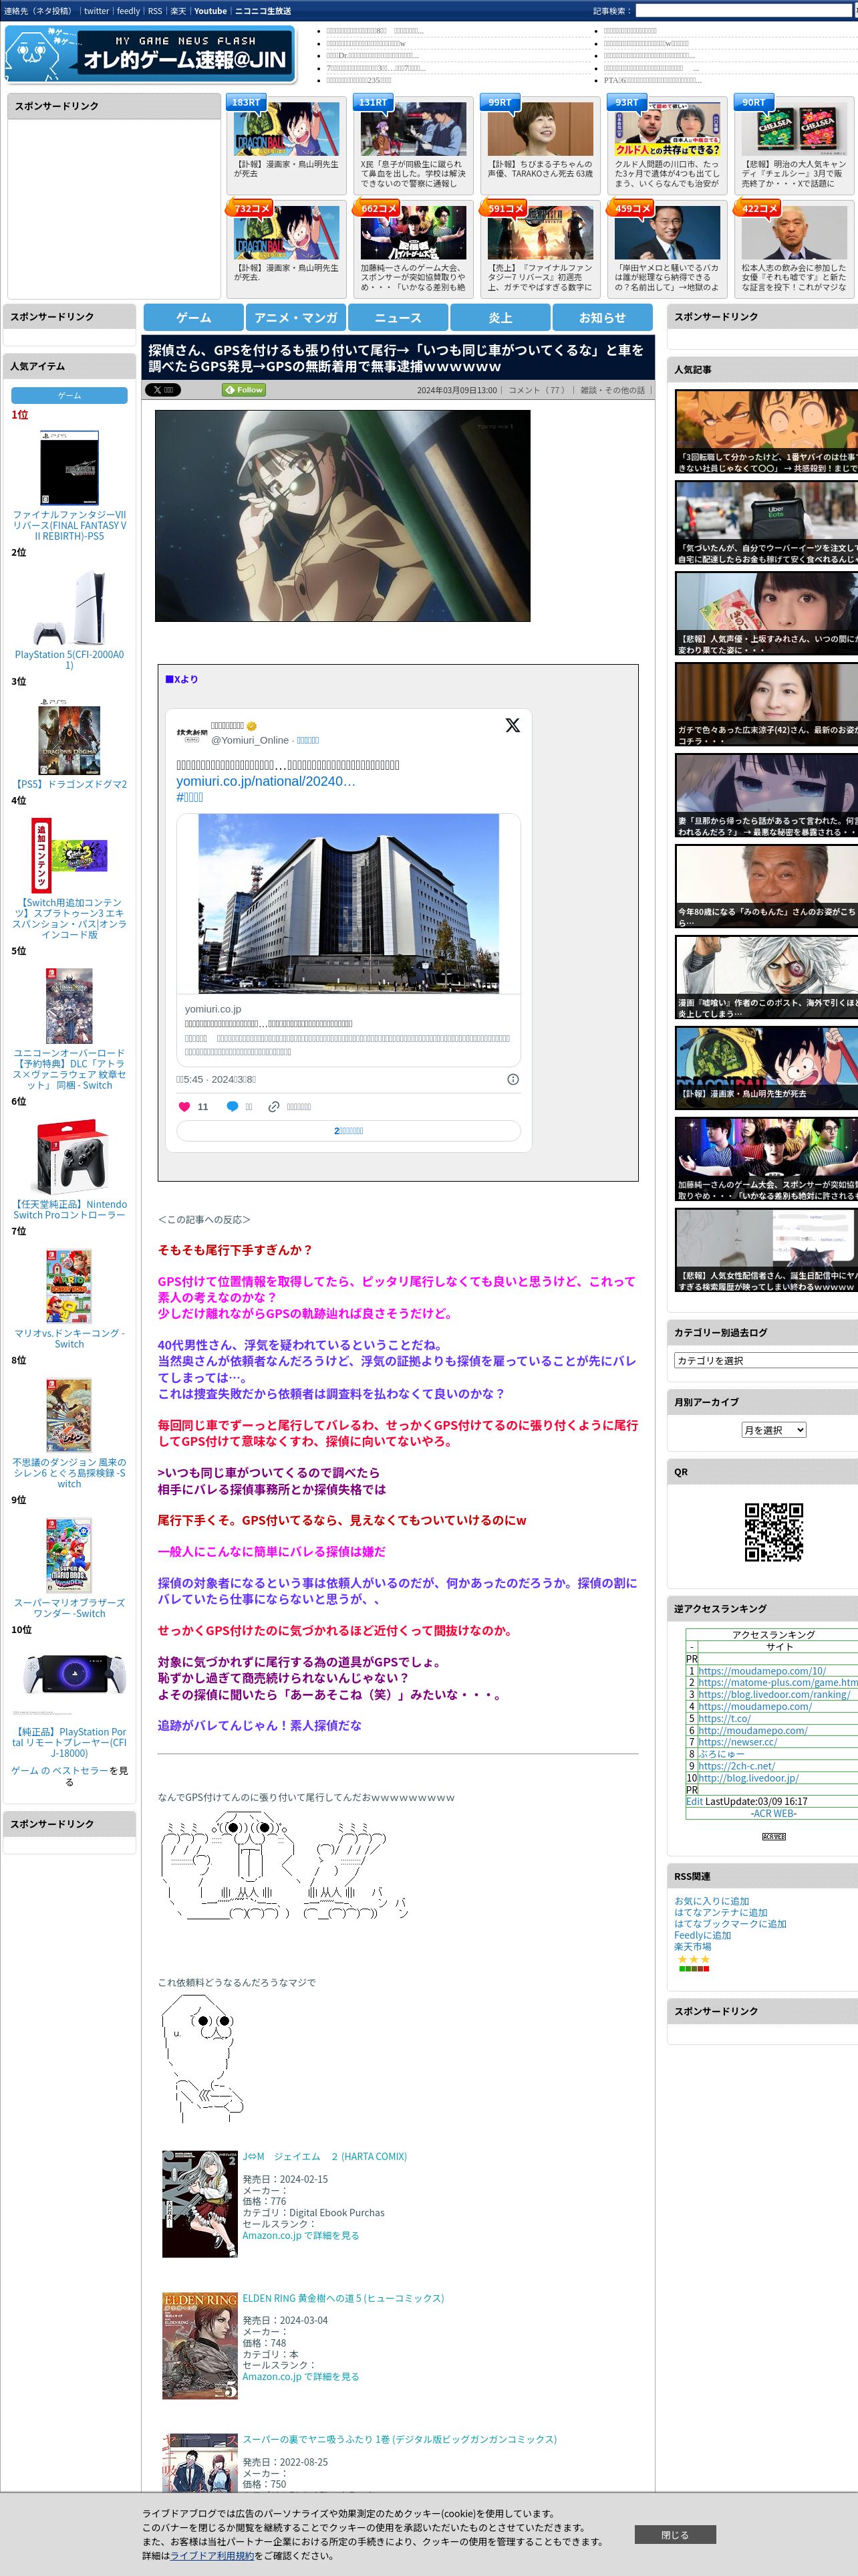
Task: Click the colored squares bar under the stars
Action: coord(693,1968)
